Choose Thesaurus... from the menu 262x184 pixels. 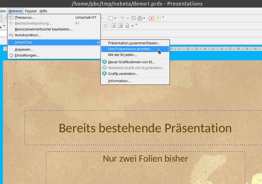pyautogui.click(x=54, y=17)
